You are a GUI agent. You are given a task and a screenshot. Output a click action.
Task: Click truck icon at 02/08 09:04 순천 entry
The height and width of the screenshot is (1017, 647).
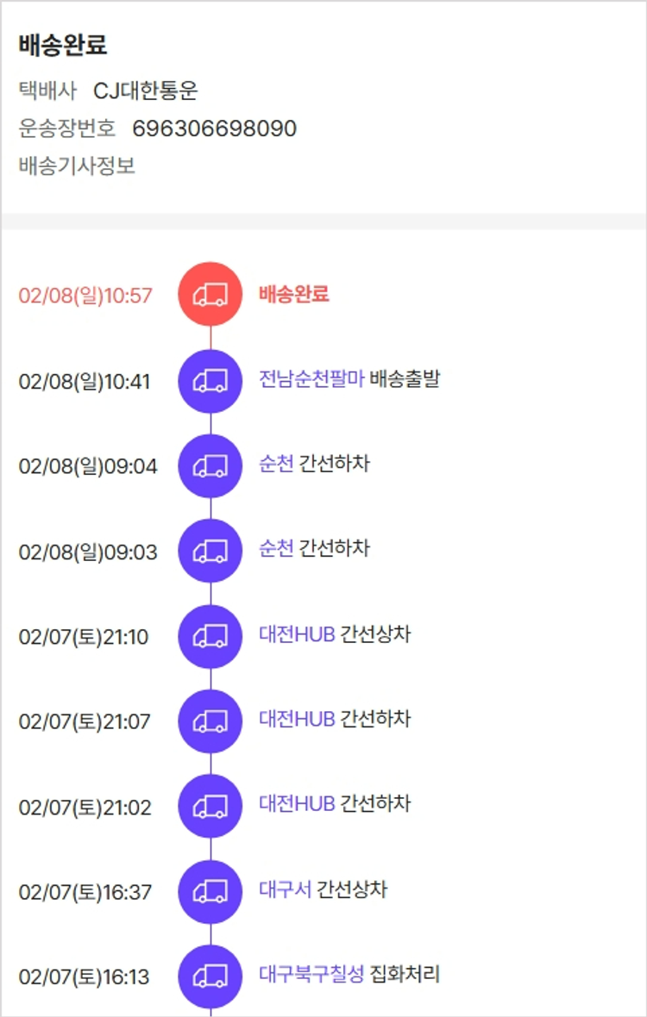[210, 466]
